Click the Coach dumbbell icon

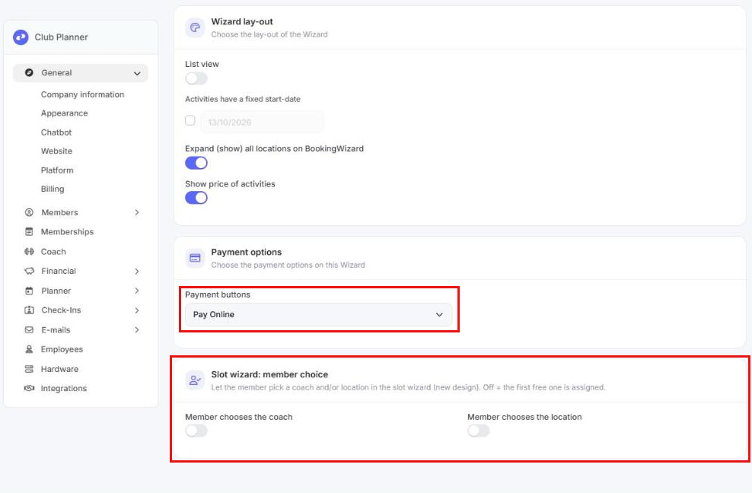click(x=29, y=252)
